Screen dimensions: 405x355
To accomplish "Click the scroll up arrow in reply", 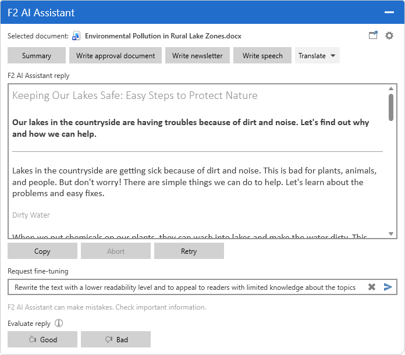I will click(x=391, y=88).
